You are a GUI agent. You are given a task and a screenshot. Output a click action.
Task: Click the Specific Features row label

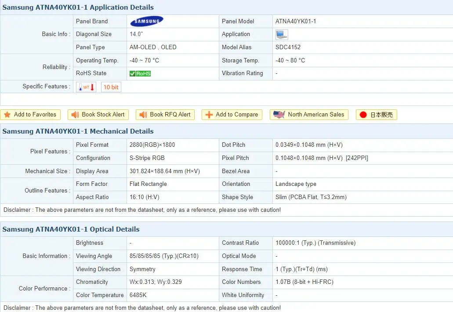(x=46, y=87)
